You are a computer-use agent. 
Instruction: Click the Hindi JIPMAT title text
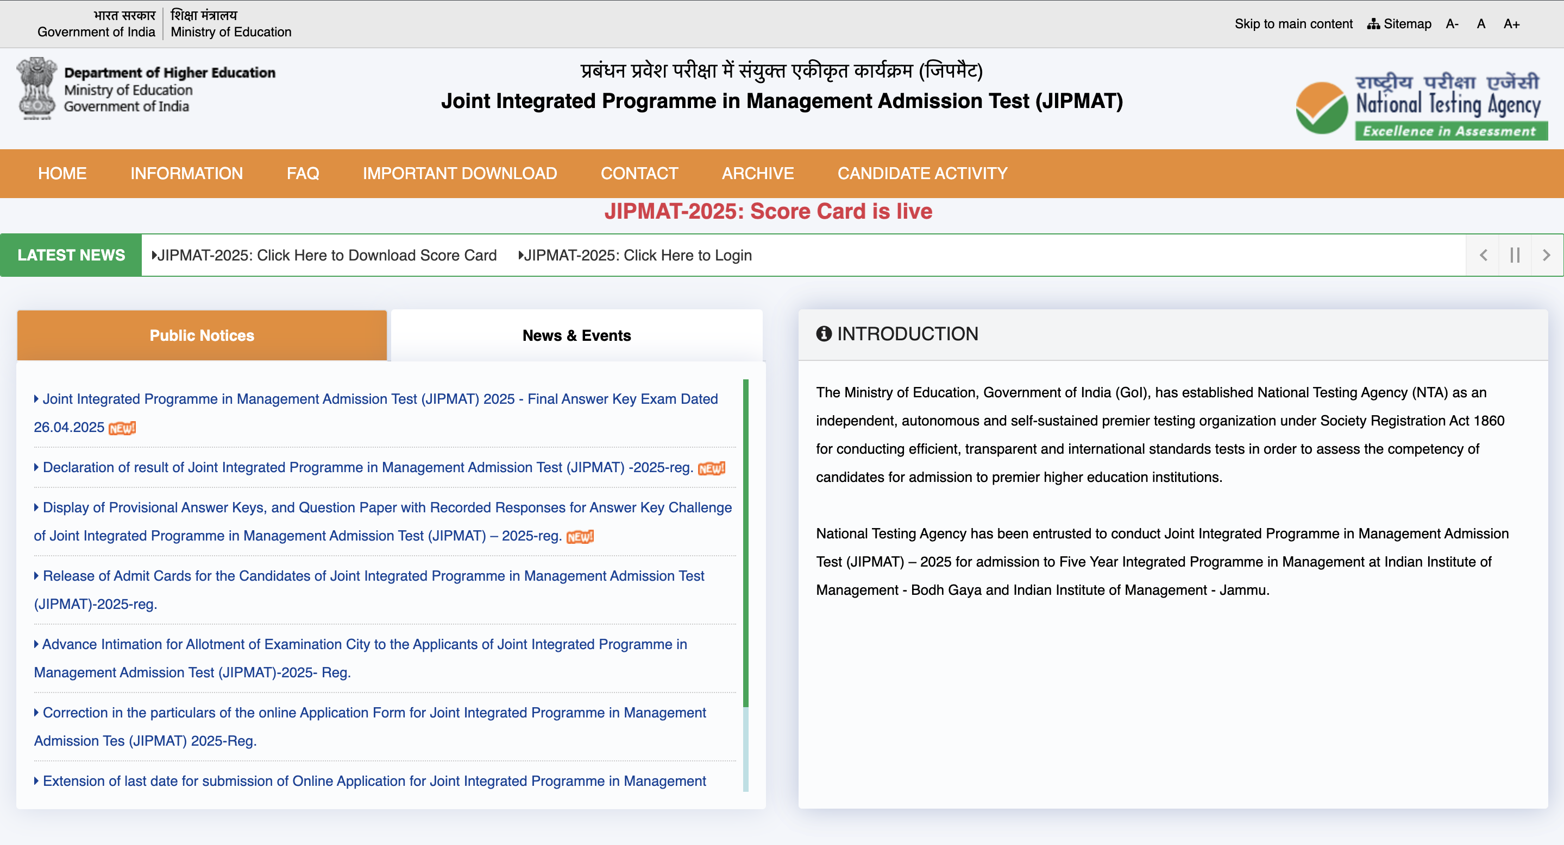(782, 71)
